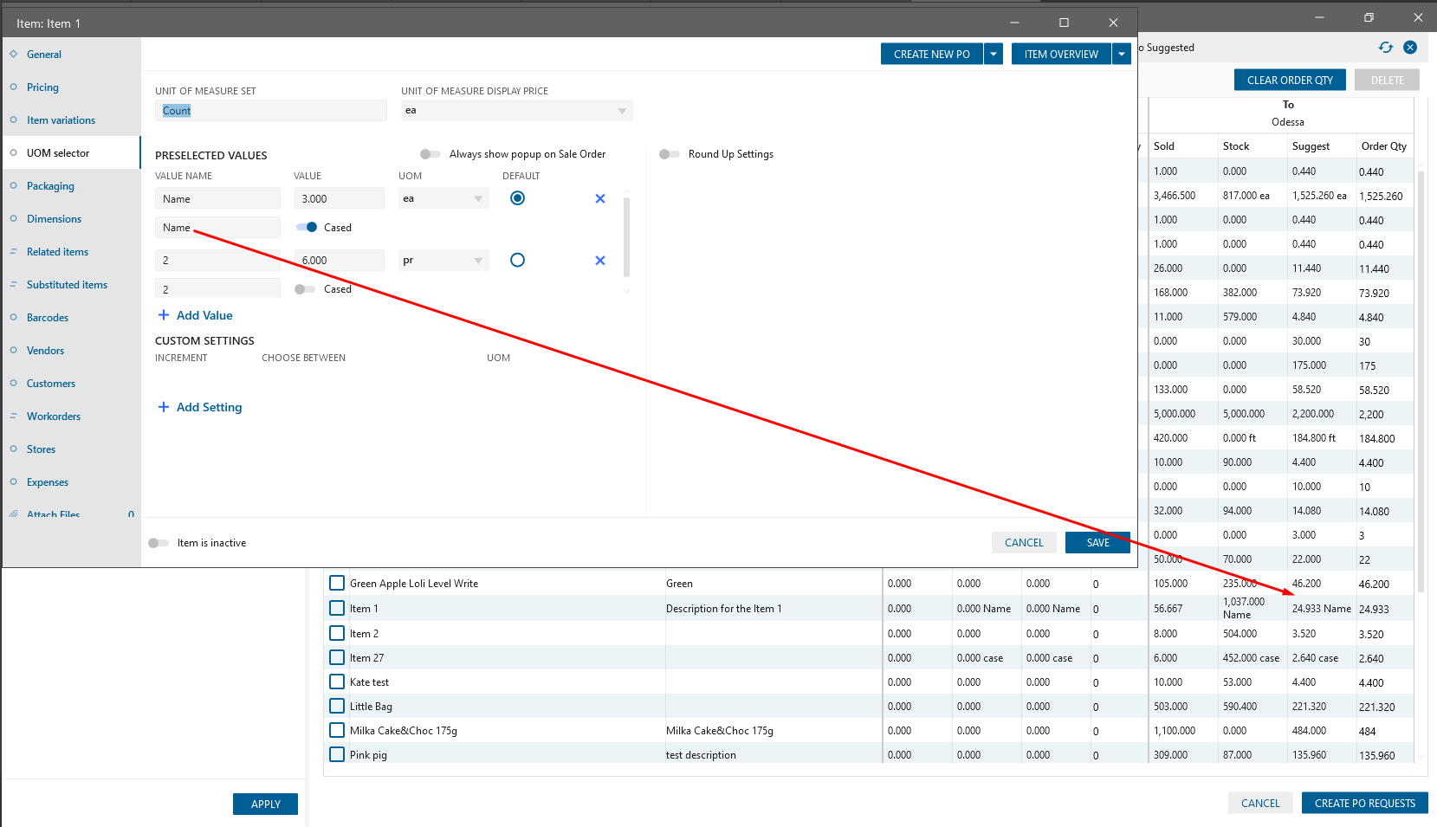The width and height of the screenshot is (1437, 827).
Task: Open Unit of Measure Display Price dropdown
Action: 621,111
